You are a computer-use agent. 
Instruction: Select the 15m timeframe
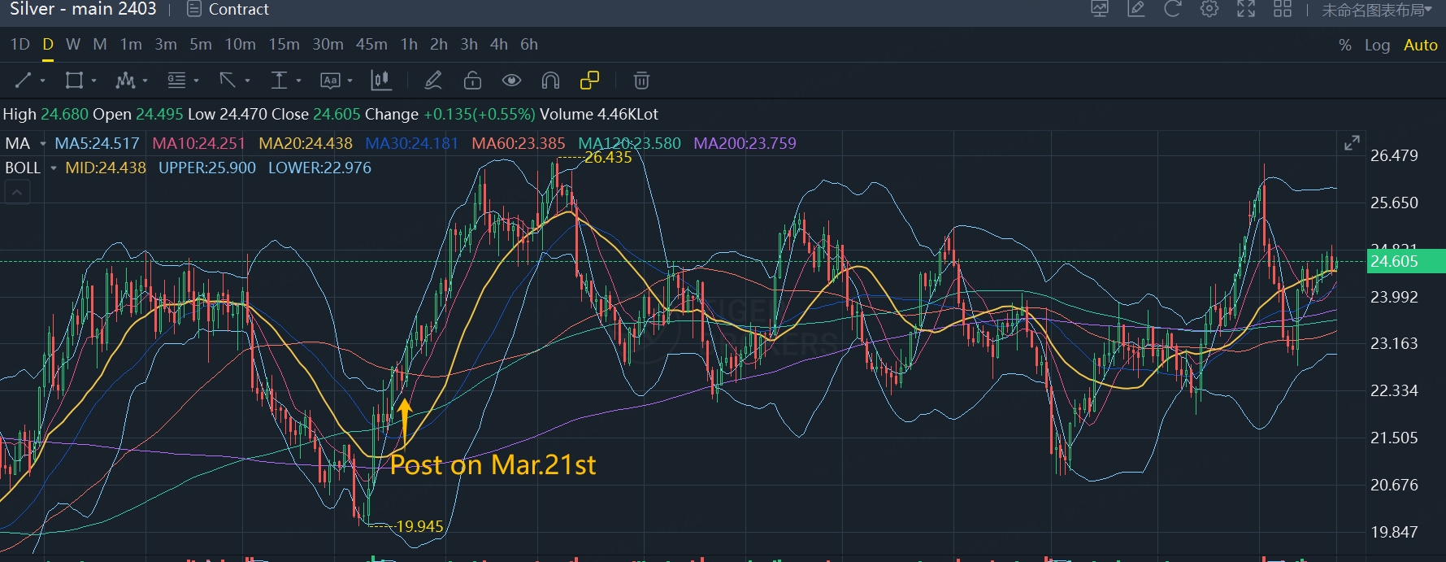284,45
